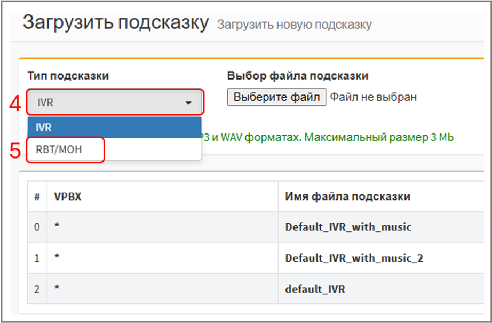Click row number 0 in the table
492x323 pixels.
(37, 227)
